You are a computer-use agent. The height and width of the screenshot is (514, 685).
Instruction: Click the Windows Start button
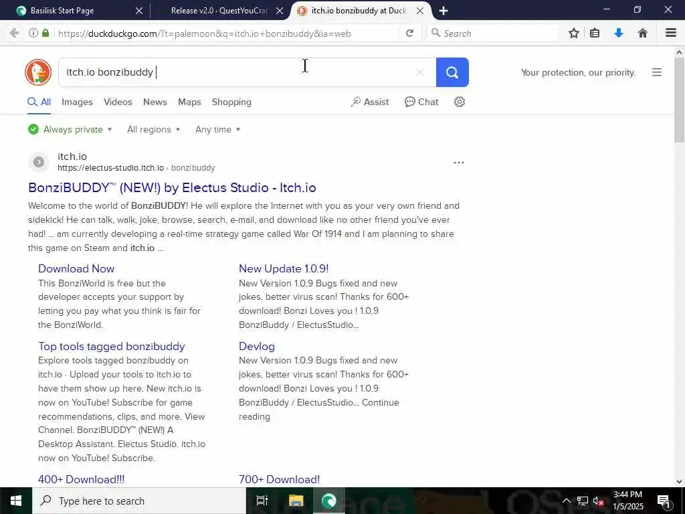[x=16, y=501]
